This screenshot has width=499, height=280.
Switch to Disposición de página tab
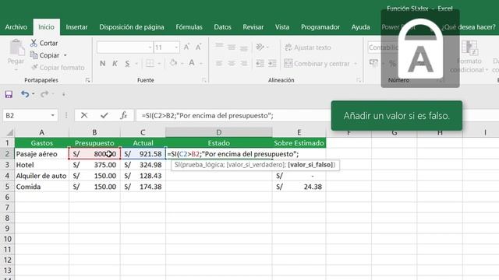coord(132,27)
